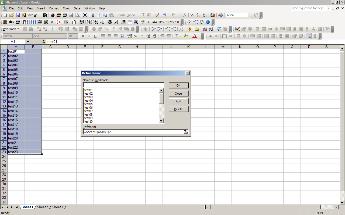This screenshot has height=215, width=345.
Task: Click the Save As toolbar button
Action: (31, 15)
